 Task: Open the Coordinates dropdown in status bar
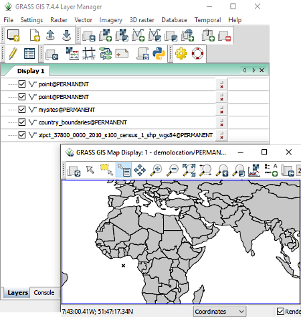click(x=219, y=311)
